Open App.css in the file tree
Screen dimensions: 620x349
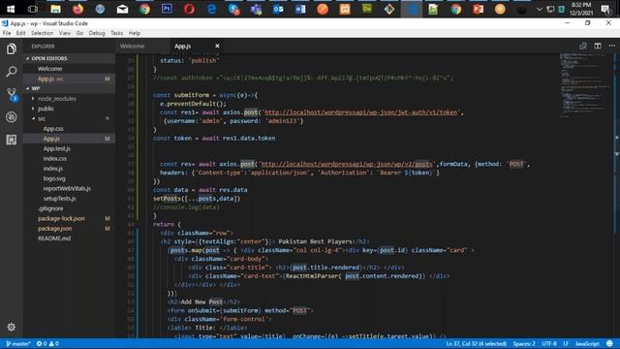53,129
